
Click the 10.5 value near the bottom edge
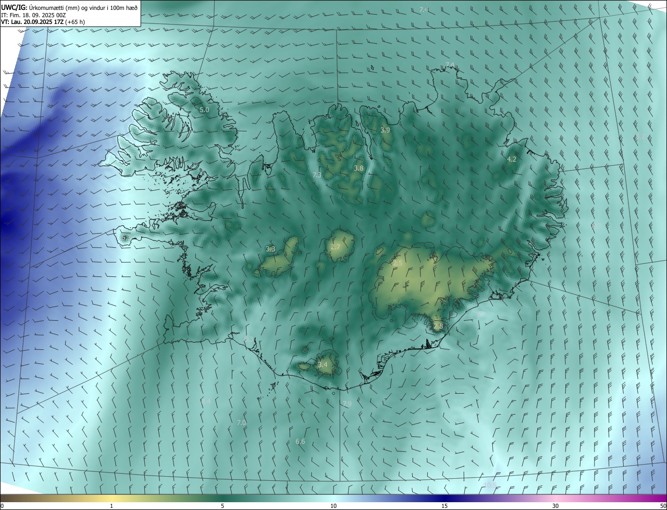point(490,485)
